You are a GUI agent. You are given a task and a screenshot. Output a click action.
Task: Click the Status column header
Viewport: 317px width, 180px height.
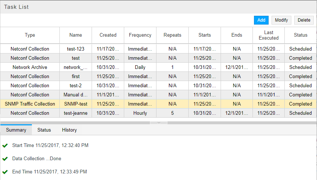(301, 35)
